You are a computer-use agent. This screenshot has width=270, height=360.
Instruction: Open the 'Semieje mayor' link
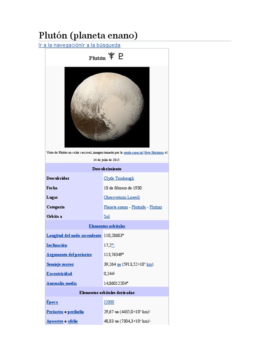tap(60, 264)
